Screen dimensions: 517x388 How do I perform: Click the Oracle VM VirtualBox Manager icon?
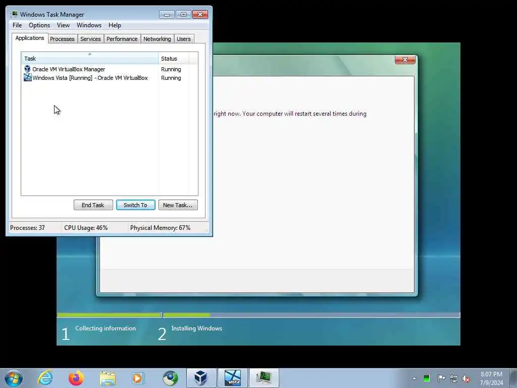point(27,69)
